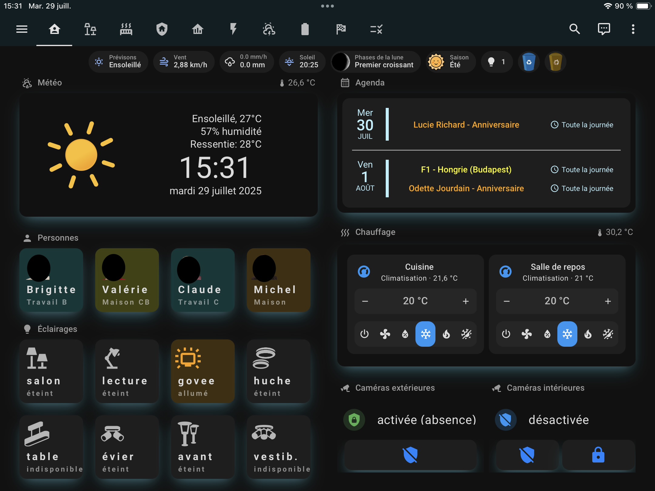Expand the Prévisions Ensoleillé chip
Screen dimensions: 655x491
tap(118, 62)
